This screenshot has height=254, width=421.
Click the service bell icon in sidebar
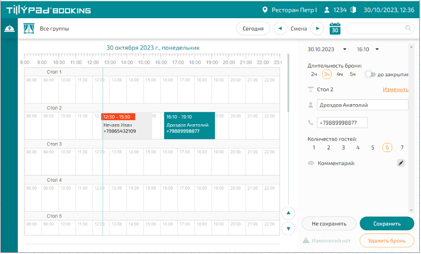pos(9,29)
